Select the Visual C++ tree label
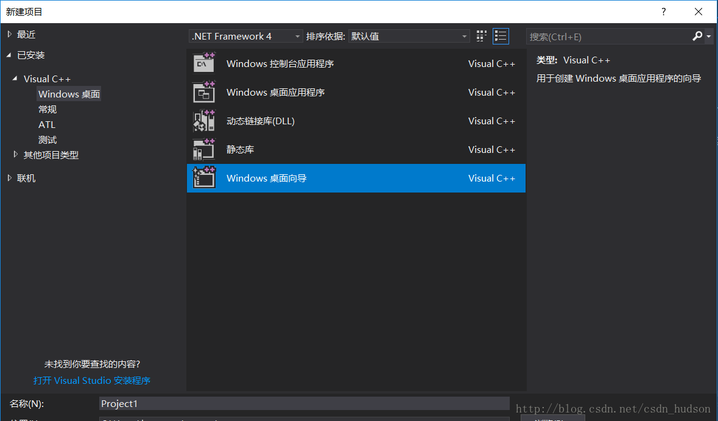 coord(47,79)
